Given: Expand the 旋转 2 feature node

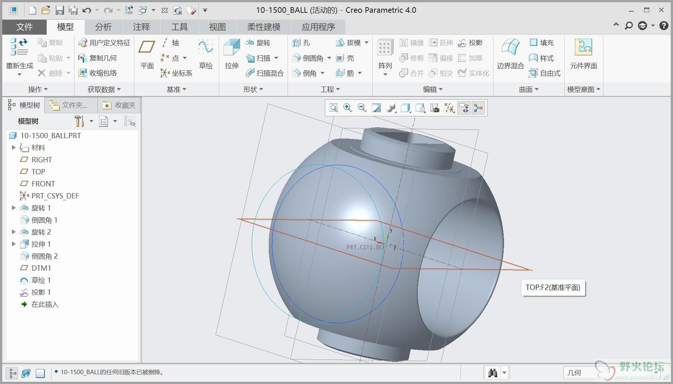Looking at the screenshot, I should [14, 232].
